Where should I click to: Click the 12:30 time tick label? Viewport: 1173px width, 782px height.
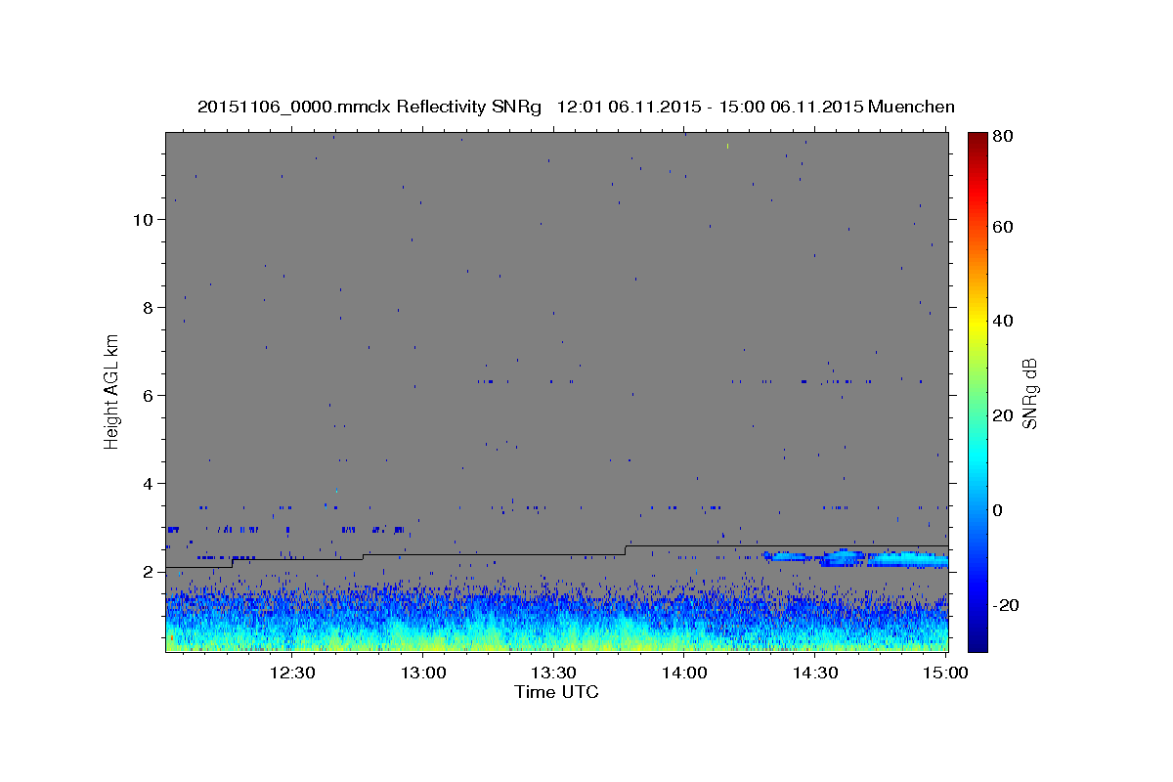(x=291, y=673)
